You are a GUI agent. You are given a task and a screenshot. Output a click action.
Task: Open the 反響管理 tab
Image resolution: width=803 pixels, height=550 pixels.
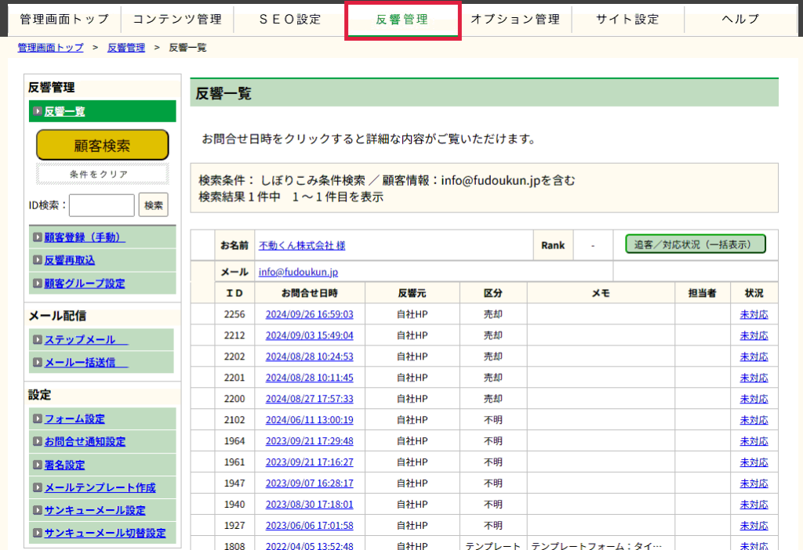[402, 20]
